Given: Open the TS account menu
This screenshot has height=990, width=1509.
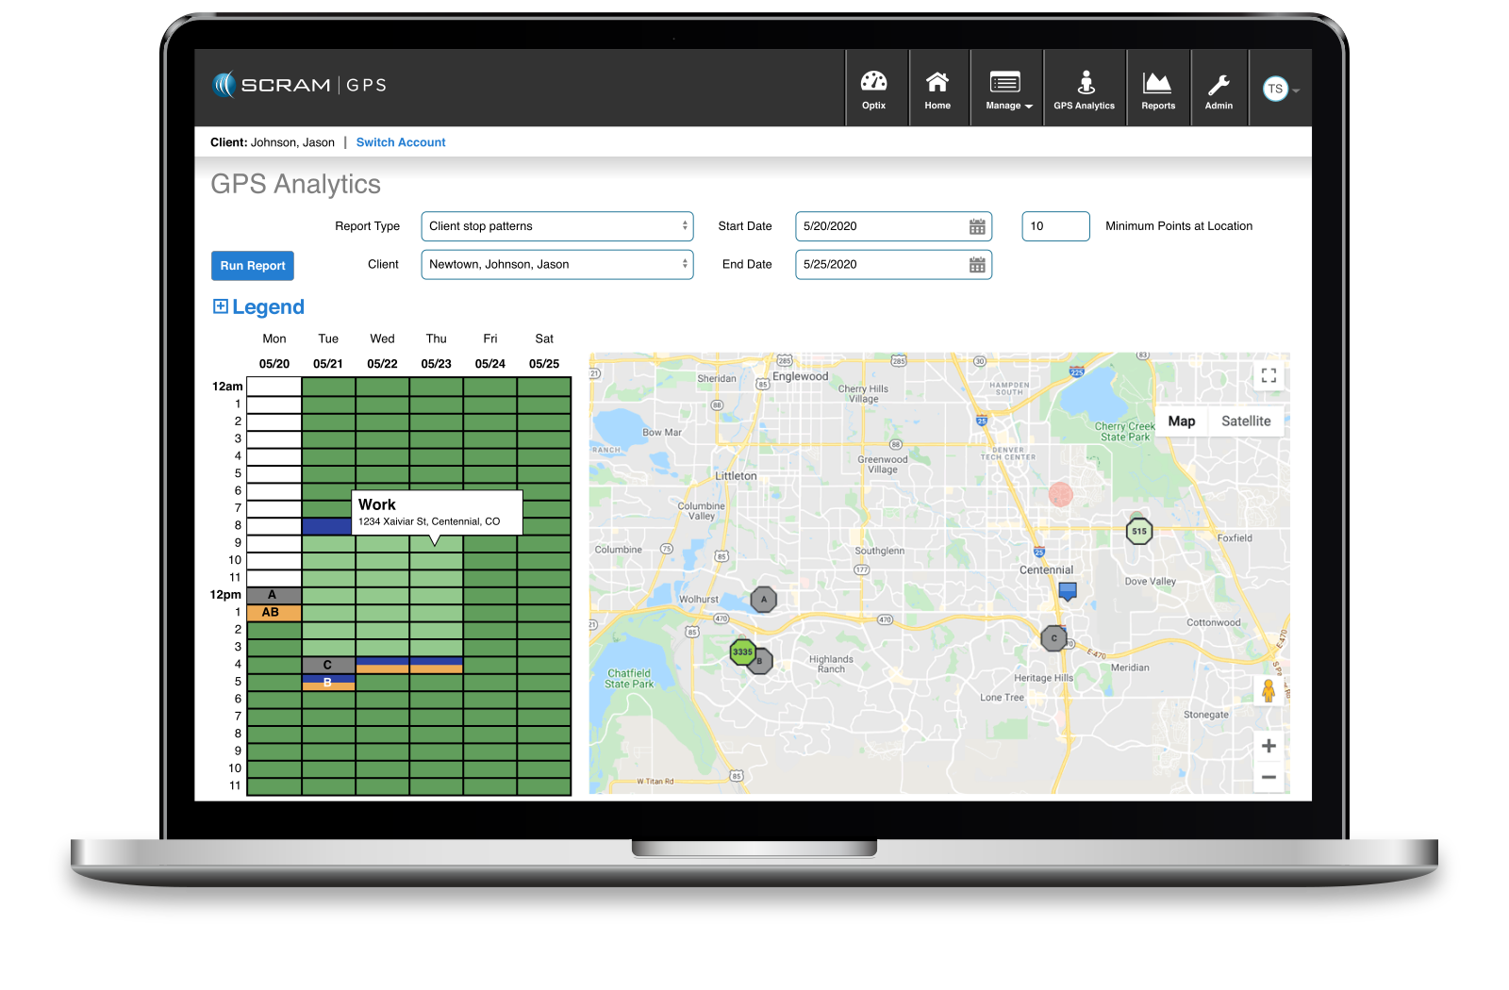Looking at the screenshot, I should (x=1279, y=88).
